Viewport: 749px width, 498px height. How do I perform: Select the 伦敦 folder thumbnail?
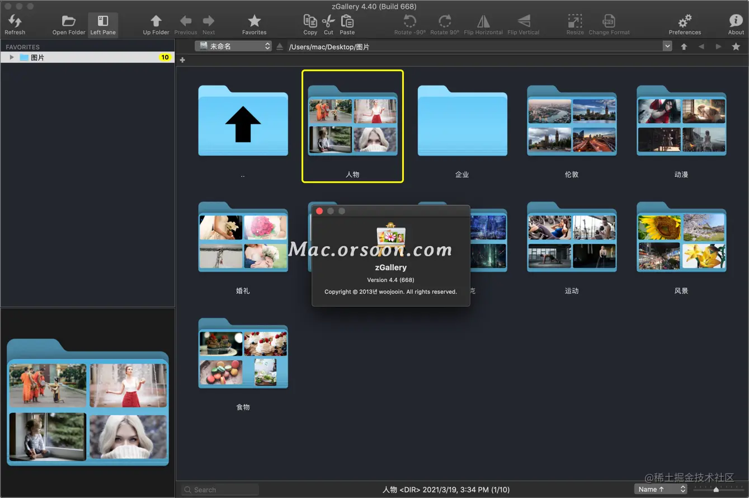(x=572, y=121)
